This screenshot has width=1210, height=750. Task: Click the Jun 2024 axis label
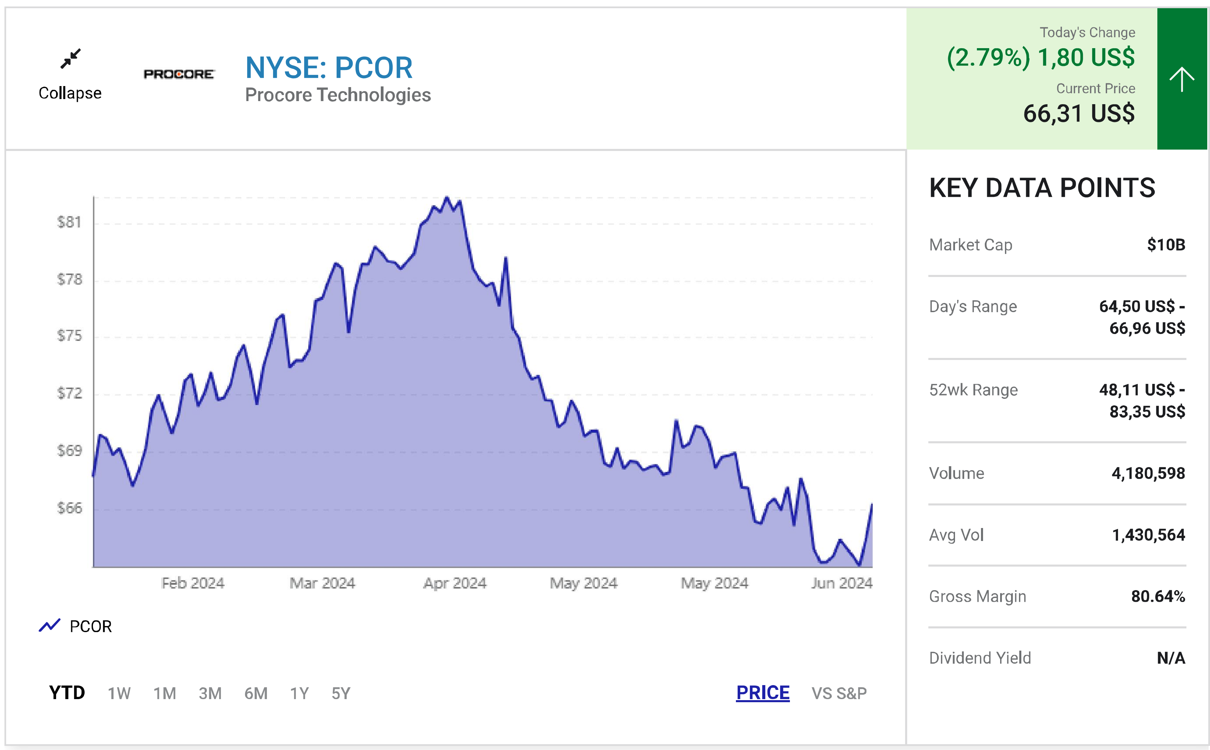[x=842, y=583]
